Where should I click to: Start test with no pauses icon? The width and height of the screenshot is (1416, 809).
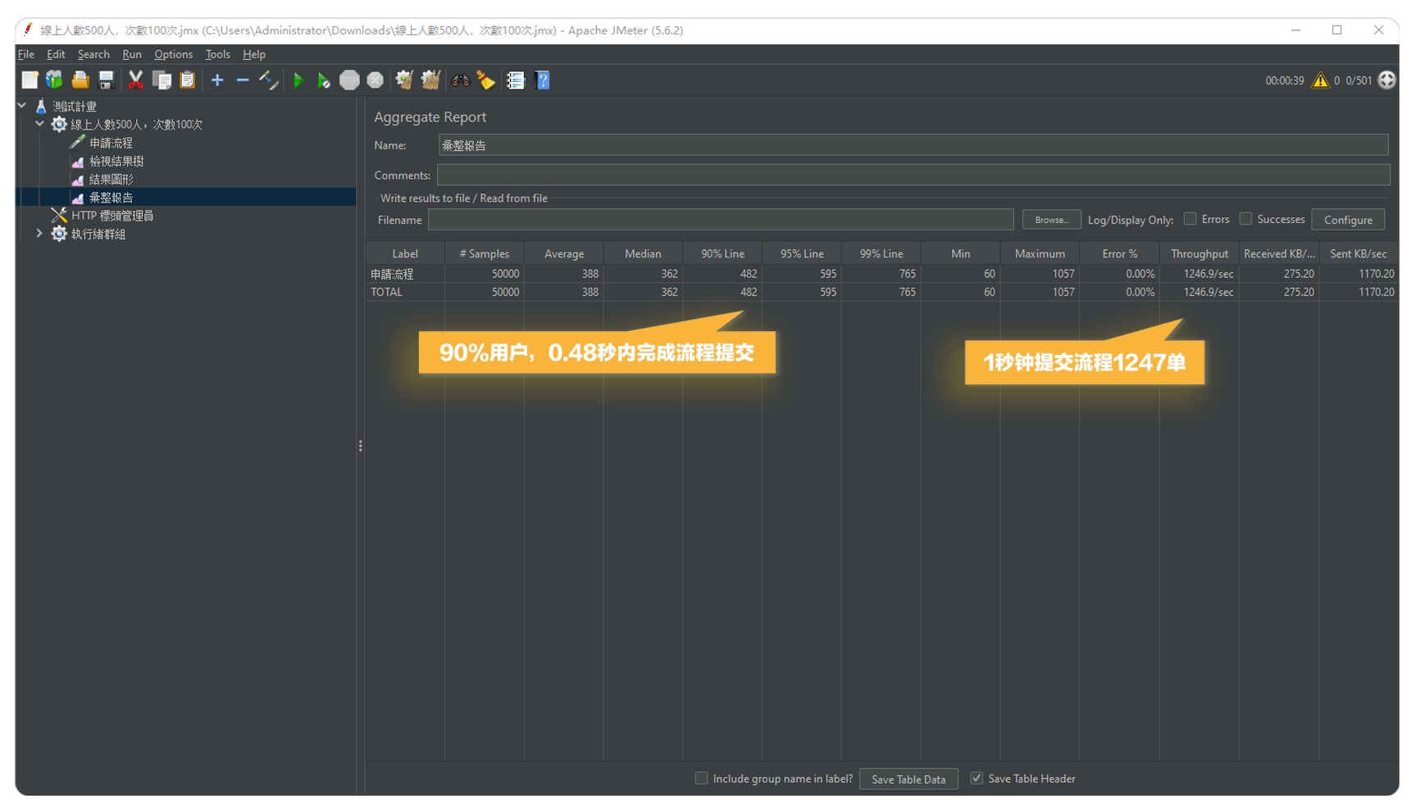[x=324, y=80]
